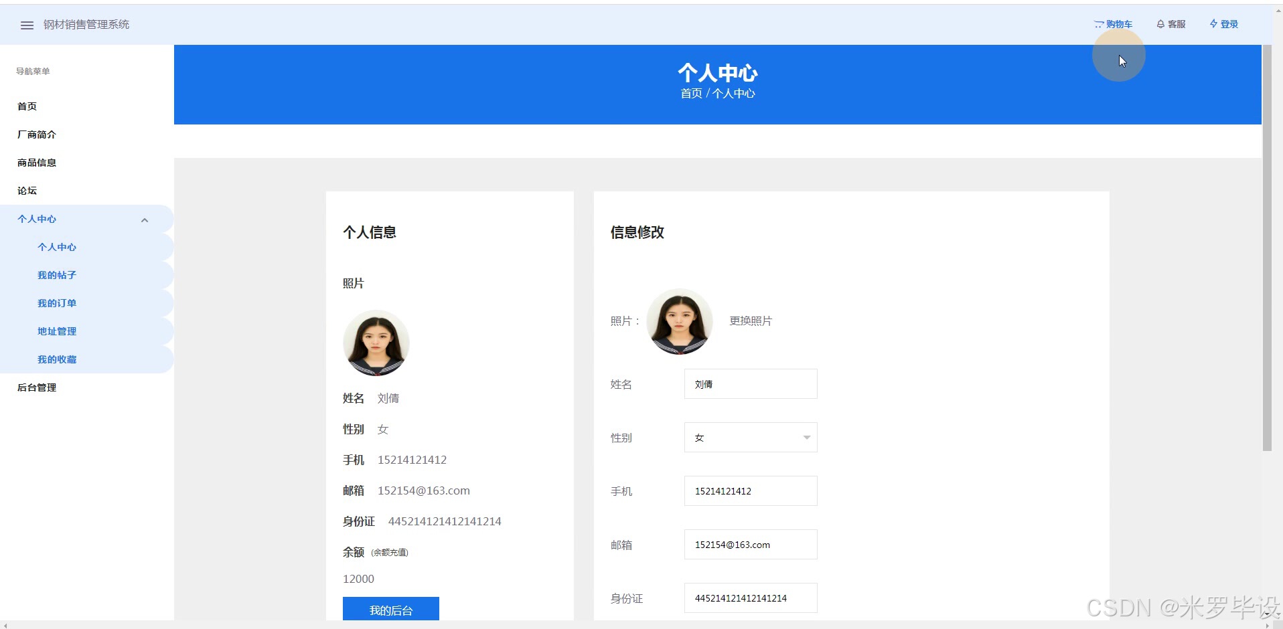The height and width of the screenshot is (629, 1283).
Task: Click the 更换照片 link
Action: pos(750,321)
